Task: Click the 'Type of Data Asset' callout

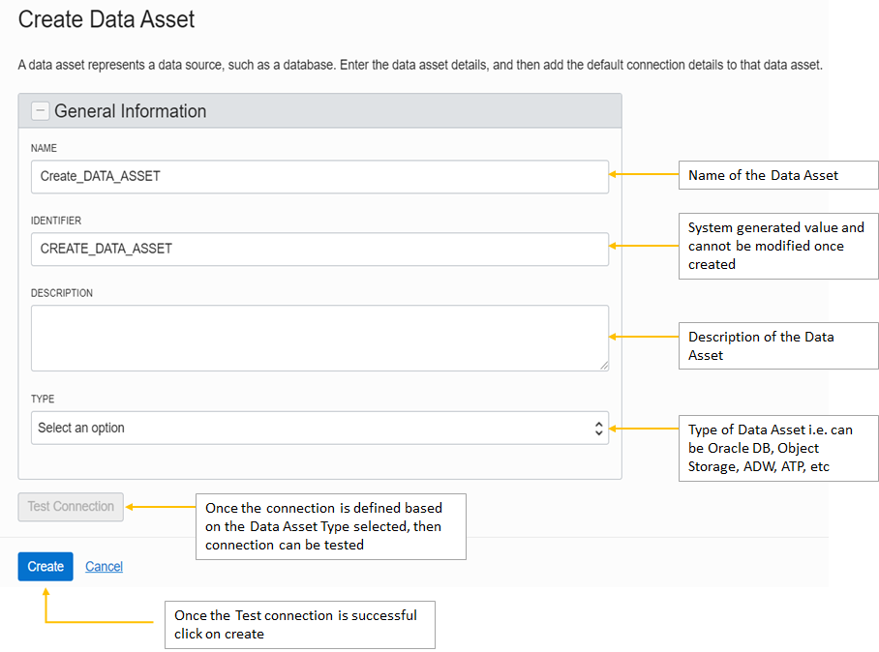Action: [x=777, y=448]
